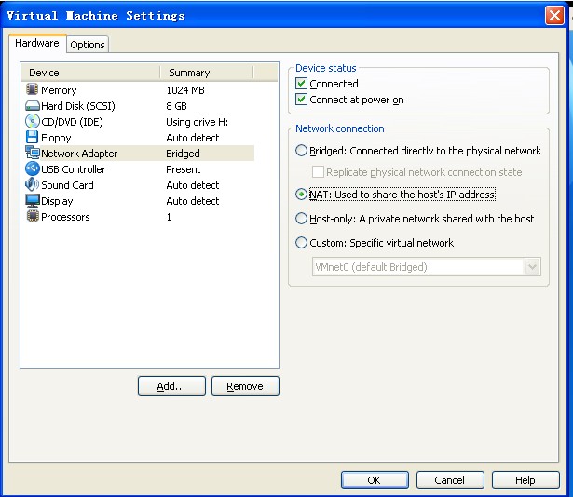Switch to the Options tab

[x=88, y=45]
